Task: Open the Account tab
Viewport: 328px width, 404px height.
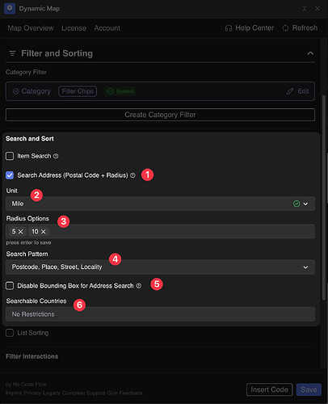Action: [x=107, y=28]
